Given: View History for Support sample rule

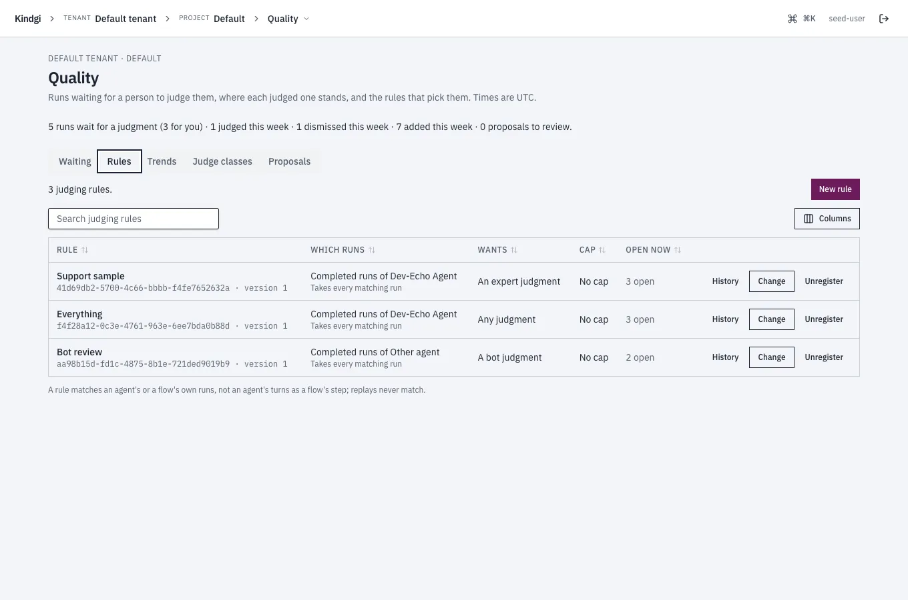Looking at the screenshot, I should coord(725,281).
